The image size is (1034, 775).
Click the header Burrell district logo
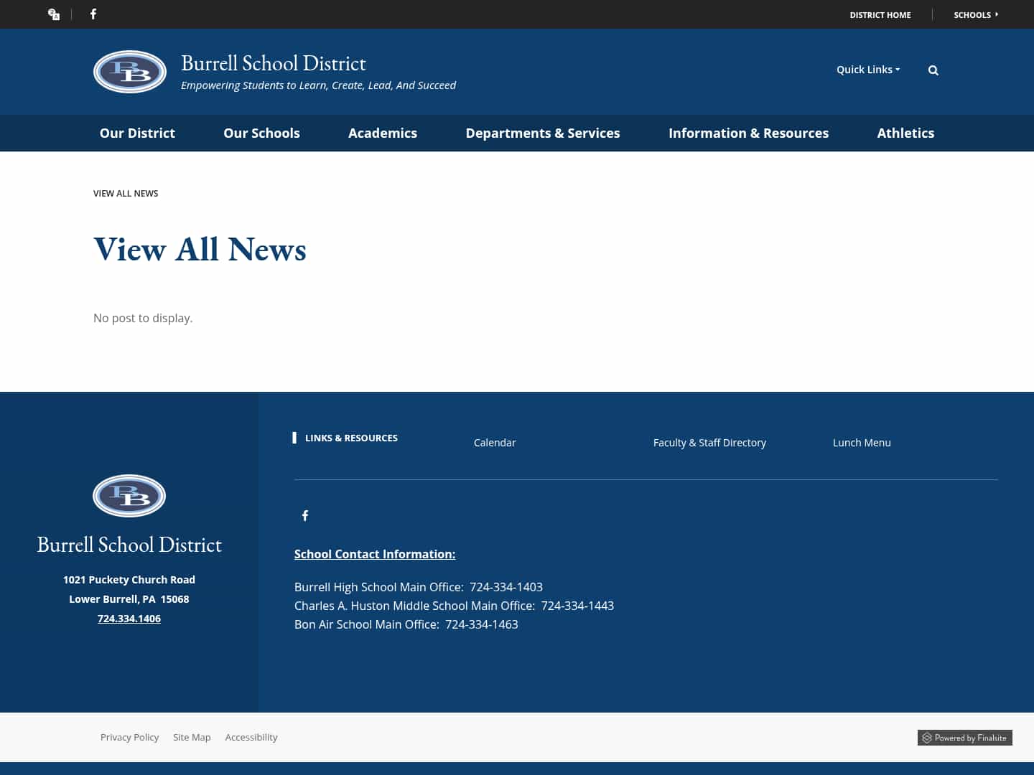[x=130, y=72]
